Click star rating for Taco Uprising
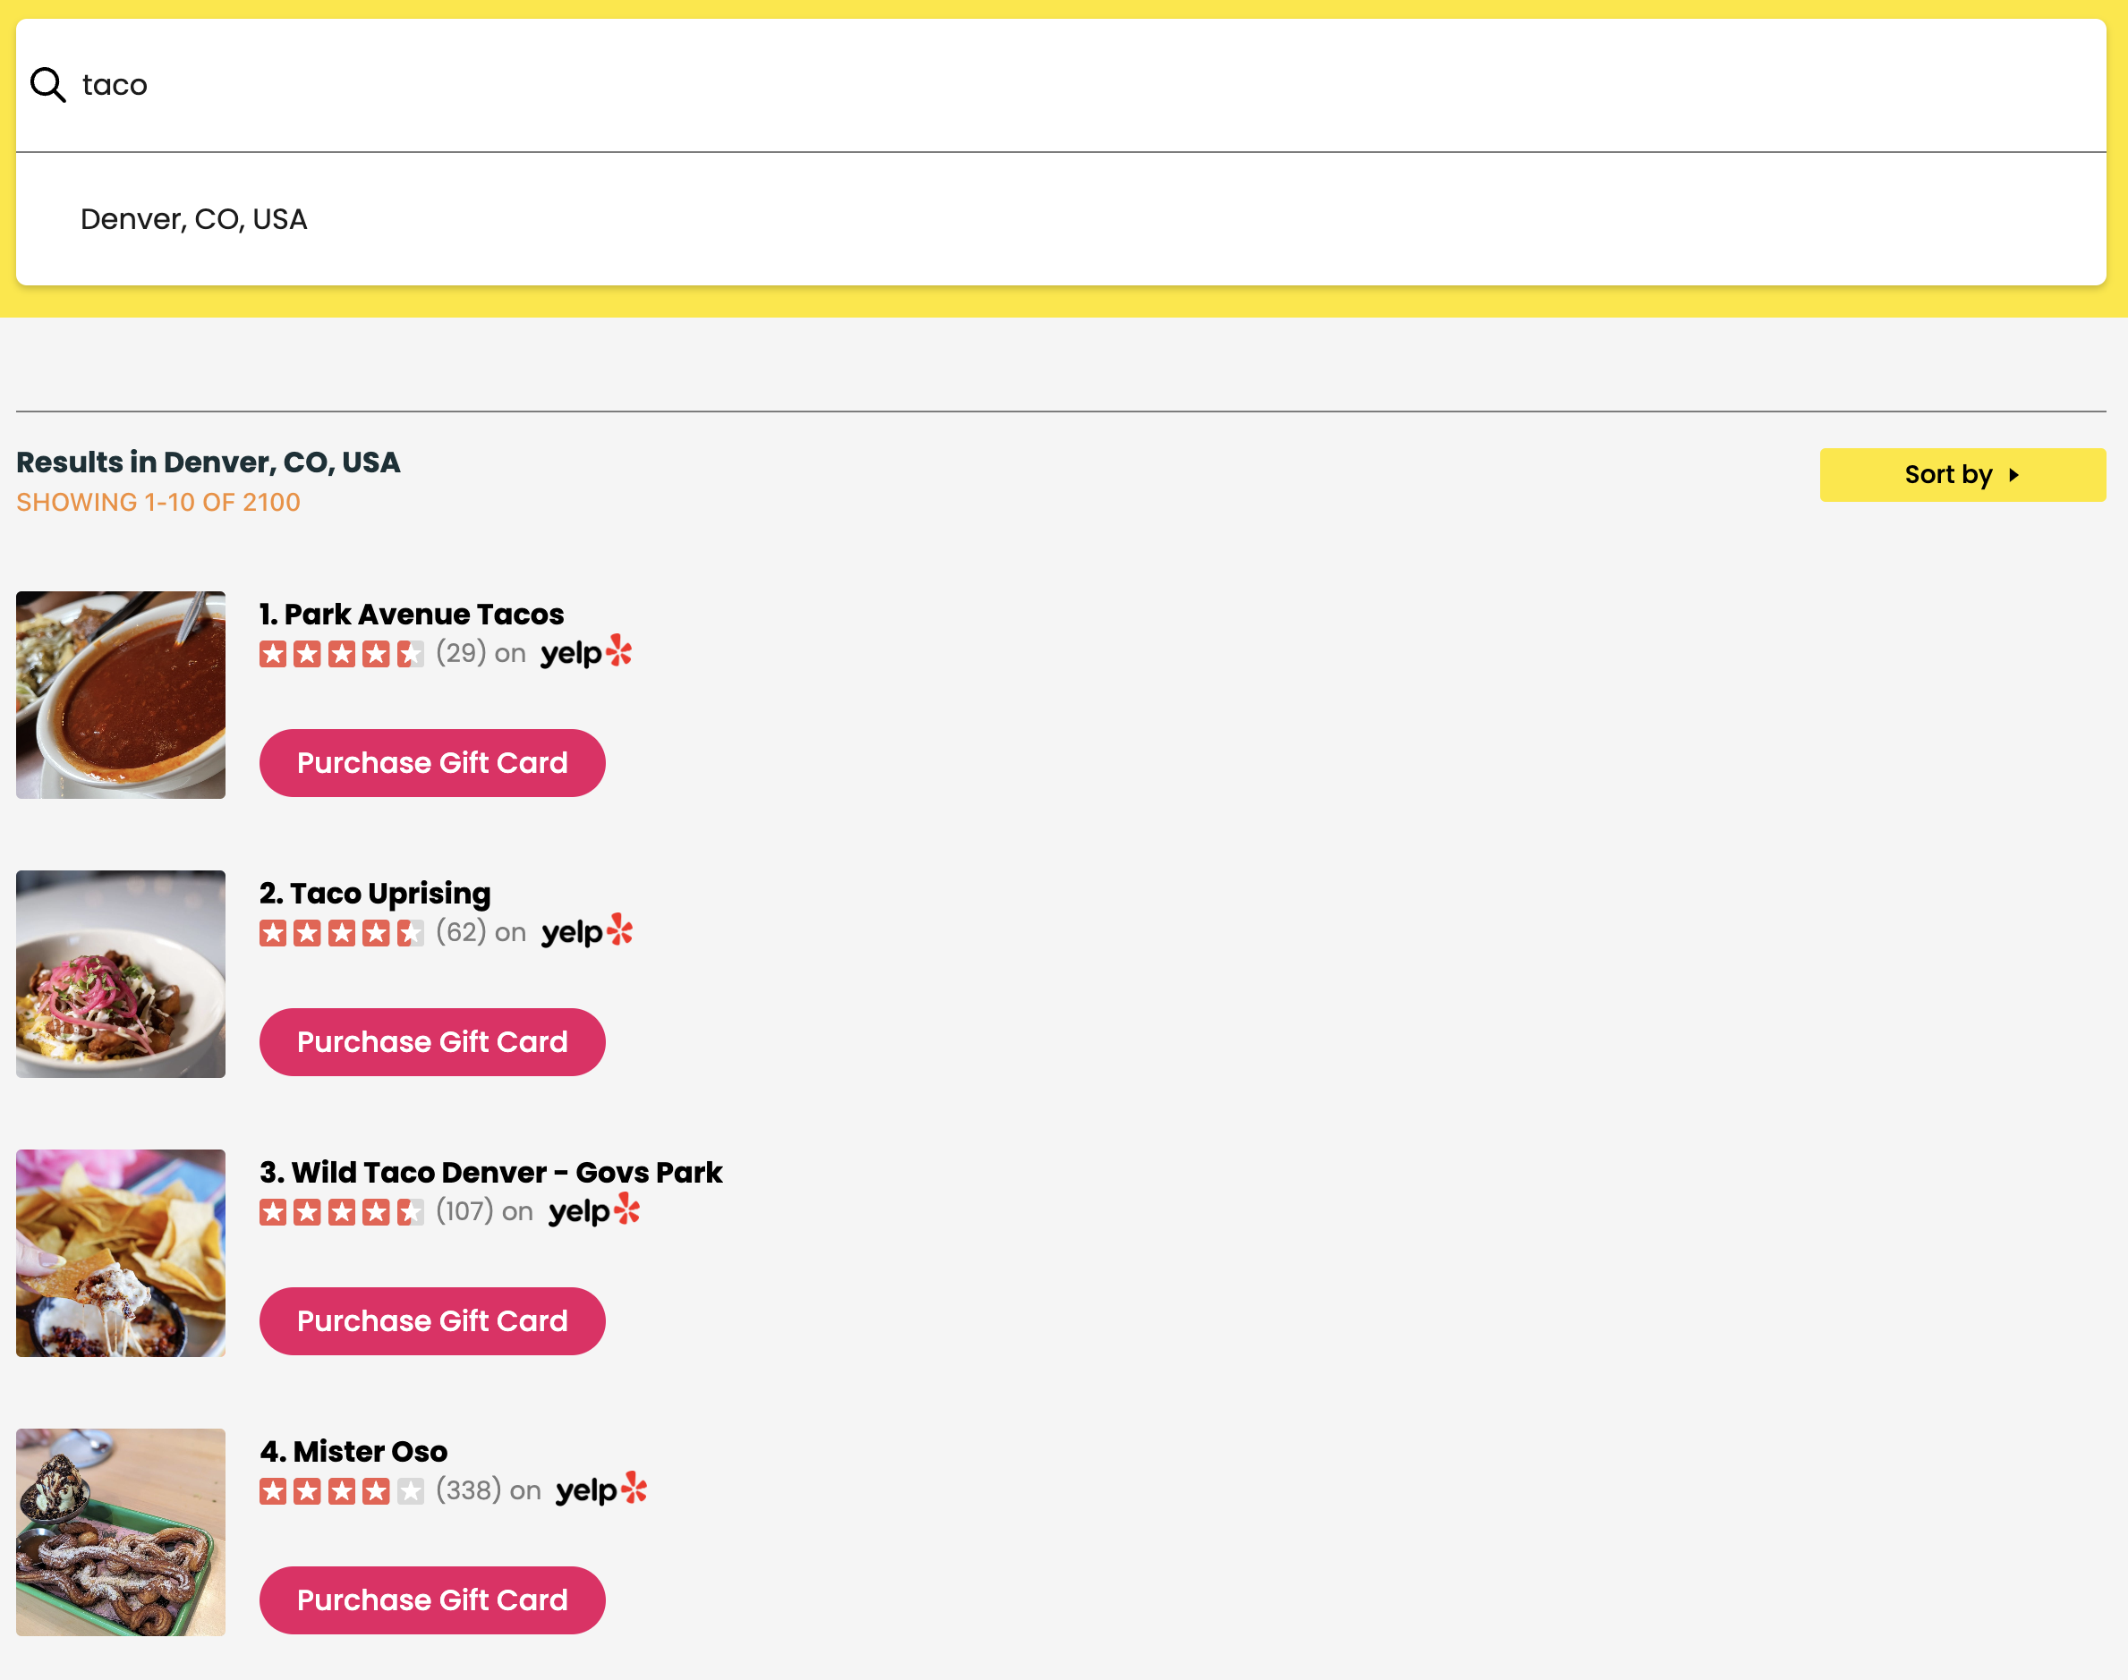The image size is (2128, 1680). (341, 933)
